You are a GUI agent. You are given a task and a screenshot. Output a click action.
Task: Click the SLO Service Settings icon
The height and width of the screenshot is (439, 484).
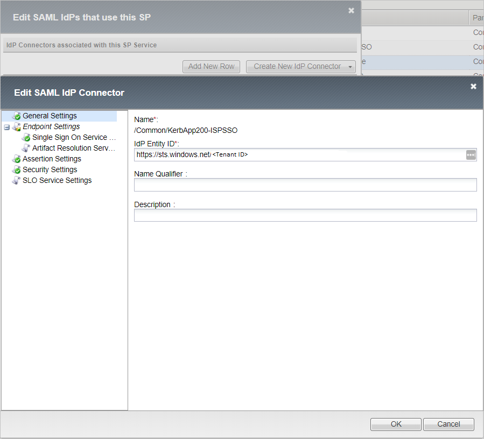[16, 181]
